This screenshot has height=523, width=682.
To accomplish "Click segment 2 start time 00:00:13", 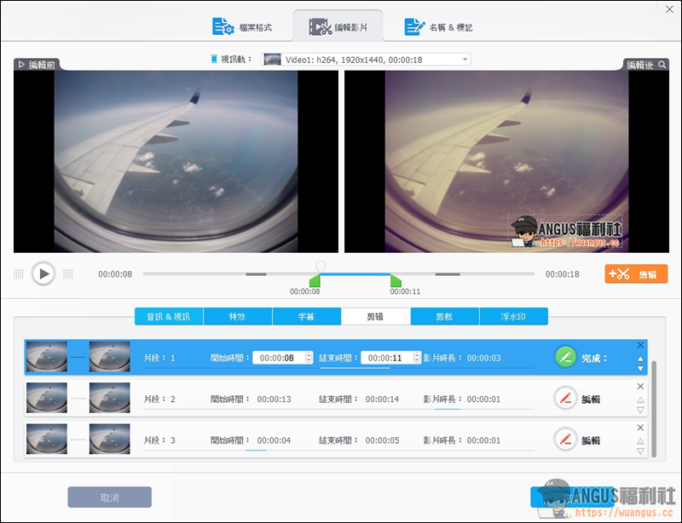I will 274,399.
